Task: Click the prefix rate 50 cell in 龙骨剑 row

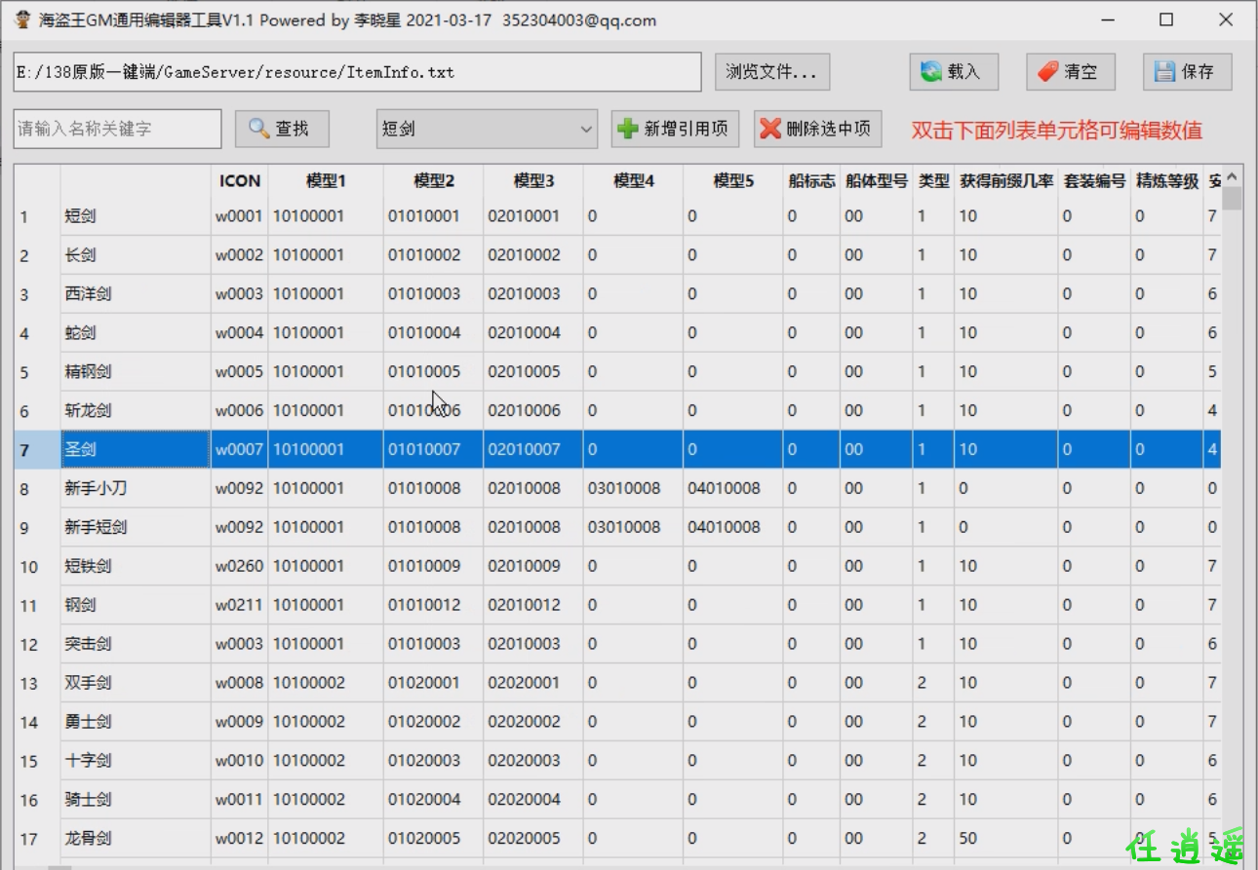Action: click(x=1006, y=838)
